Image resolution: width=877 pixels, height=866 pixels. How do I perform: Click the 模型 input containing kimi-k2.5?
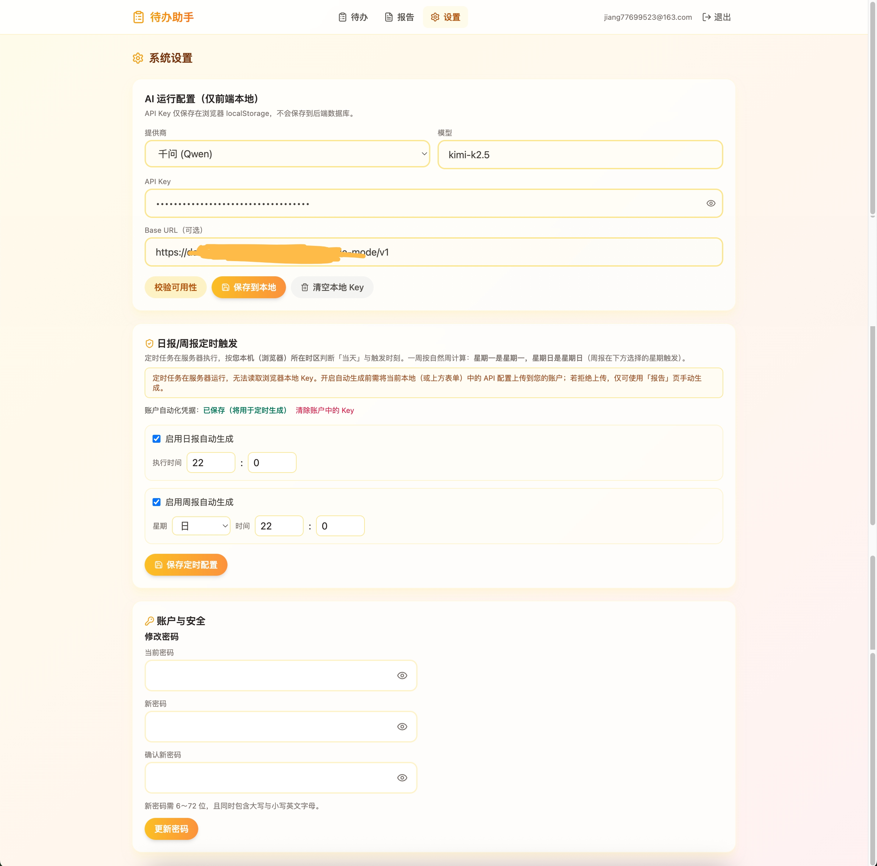pos(580,155)
